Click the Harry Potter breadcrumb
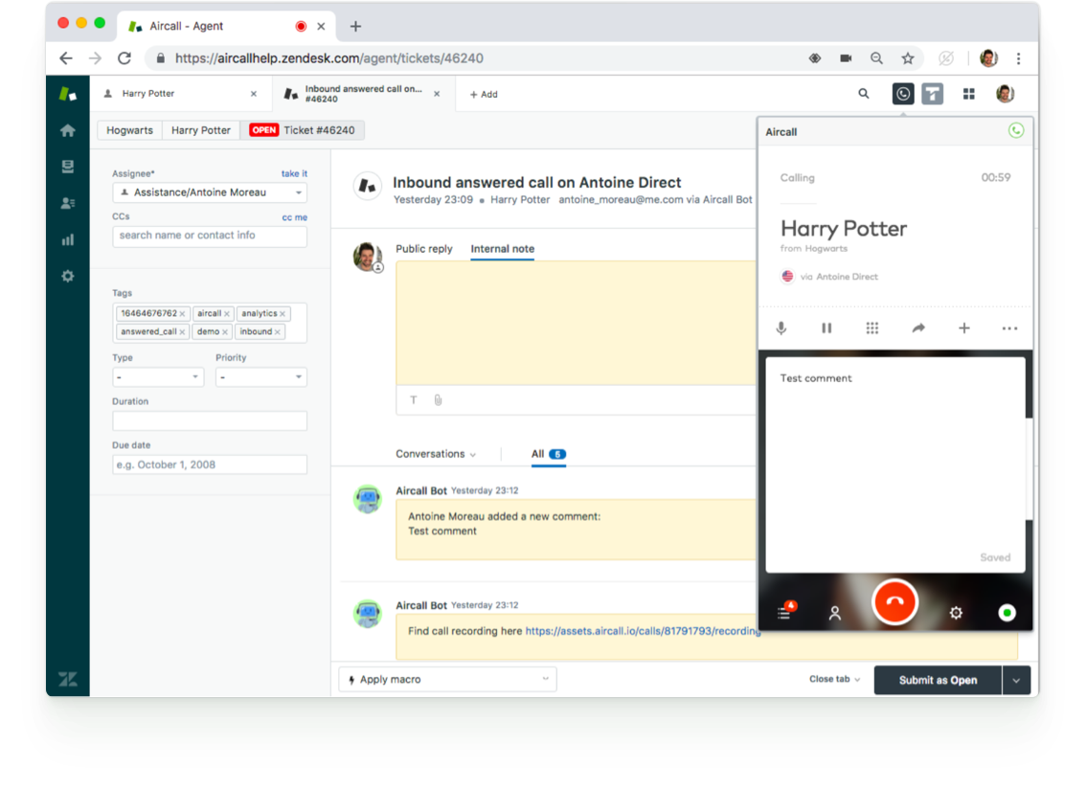Image resolution: width=1086 pixels, height=789 pixels. click(x=201, y=130)
